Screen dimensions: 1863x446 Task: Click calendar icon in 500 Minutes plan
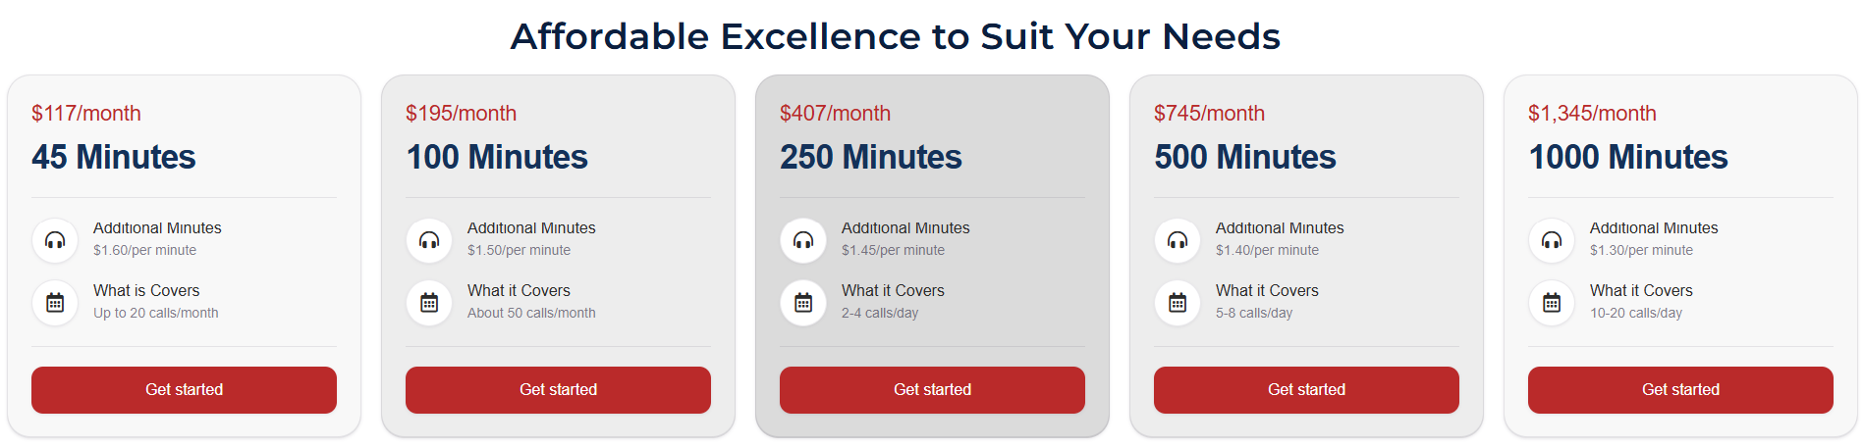(1178, 303)
